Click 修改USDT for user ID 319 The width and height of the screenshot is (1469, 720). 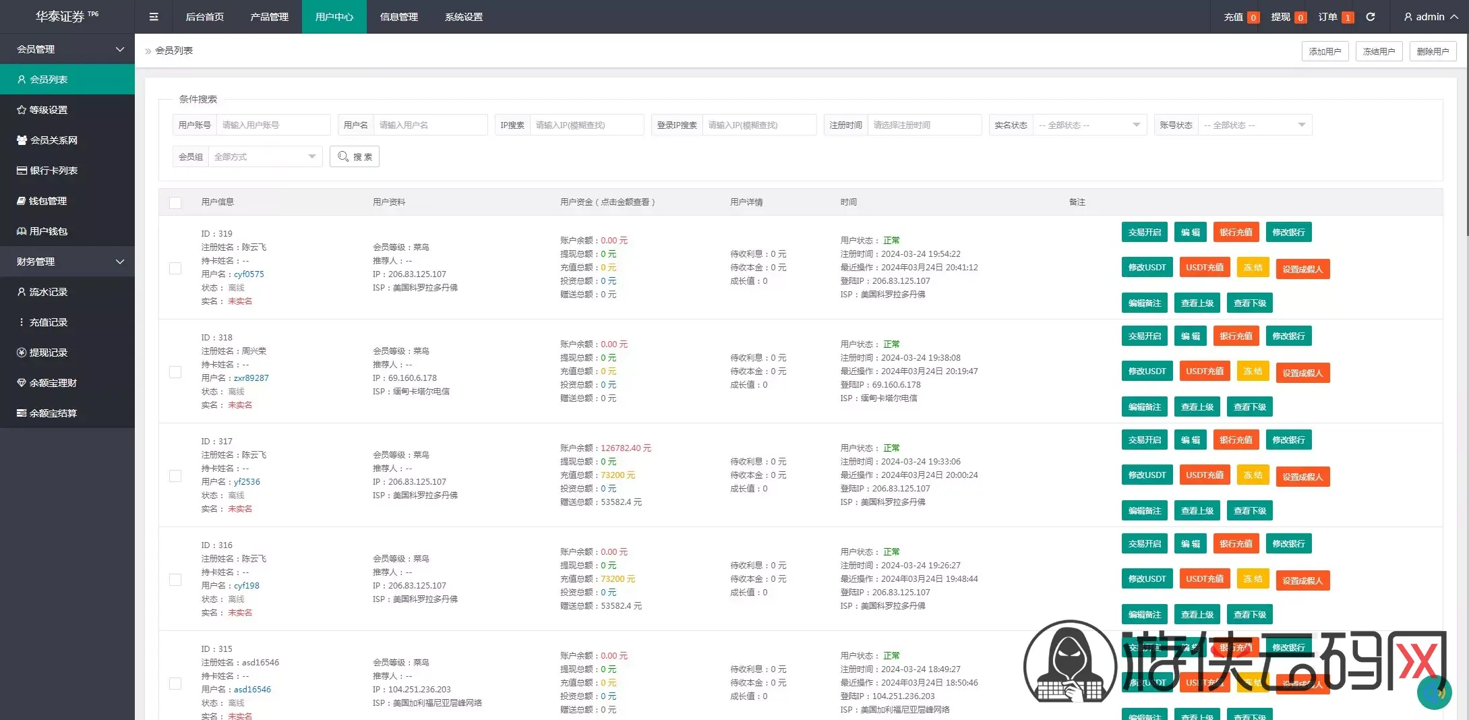coord(1147,267)
